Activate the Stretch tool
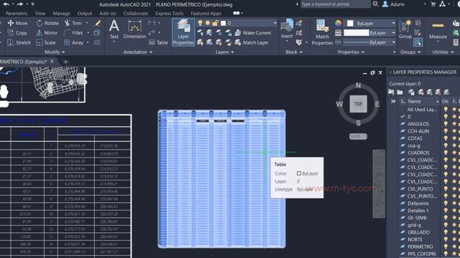 tap(19, 42)
